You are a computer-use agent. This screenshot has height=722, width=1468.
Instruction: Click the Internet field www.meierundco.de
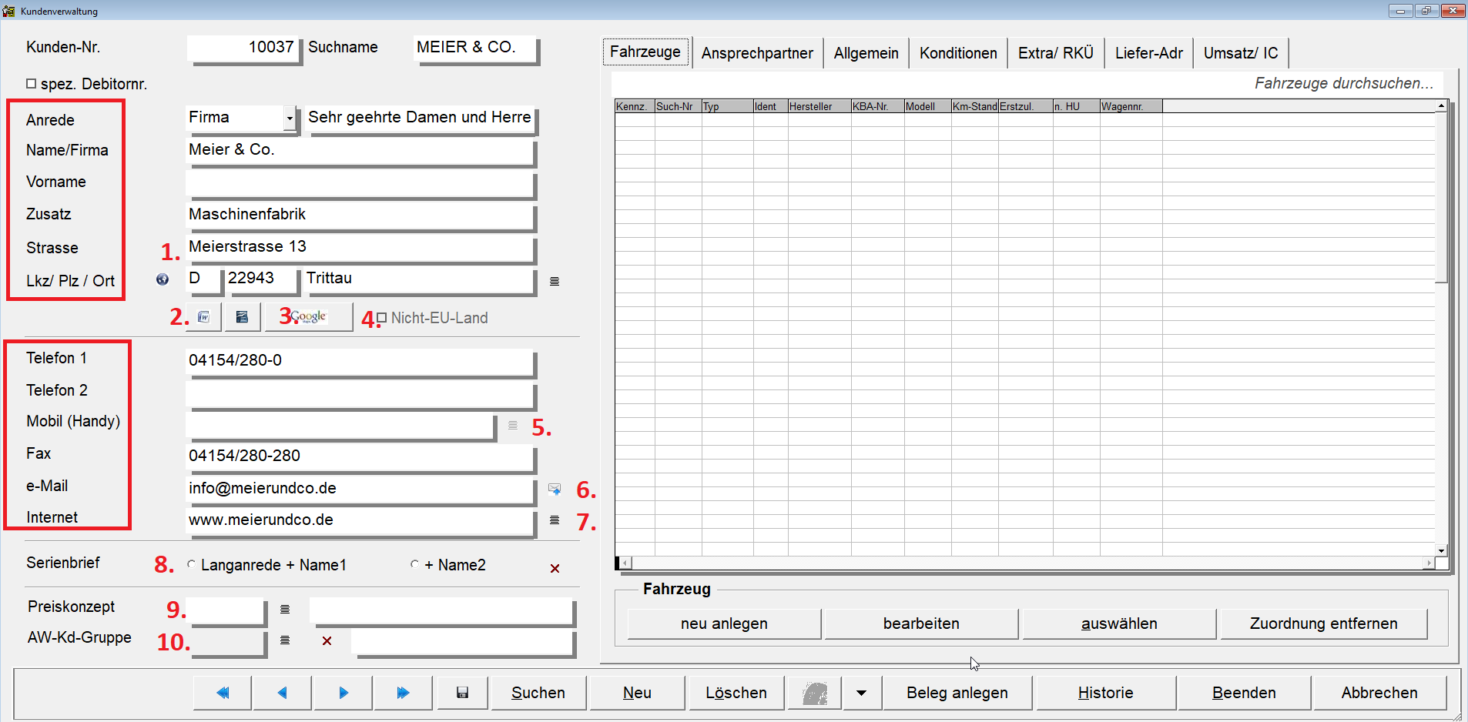click(x=360, y=520)
